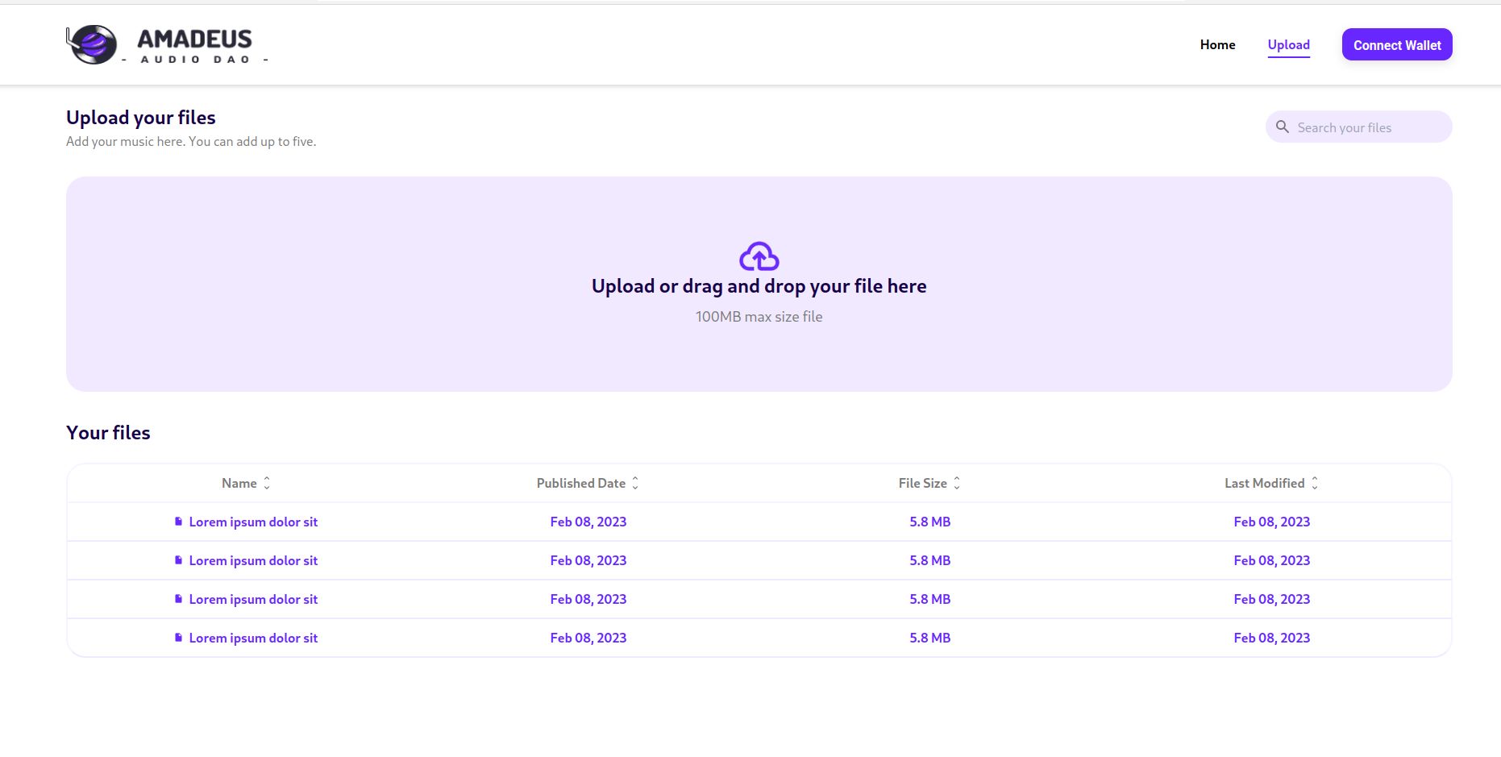
Task: Sort by Published Date arrows
Action: [635, 483]
